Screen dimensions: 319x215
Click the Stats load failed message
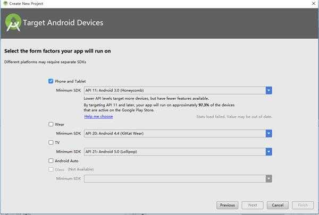point(234,117)
